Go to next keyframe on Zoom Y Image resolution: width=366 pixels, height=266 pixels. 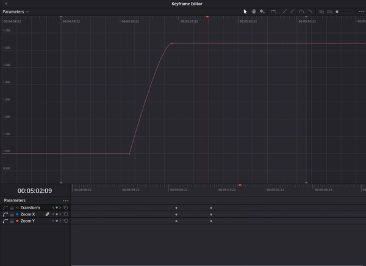click(x=60, y=221)
